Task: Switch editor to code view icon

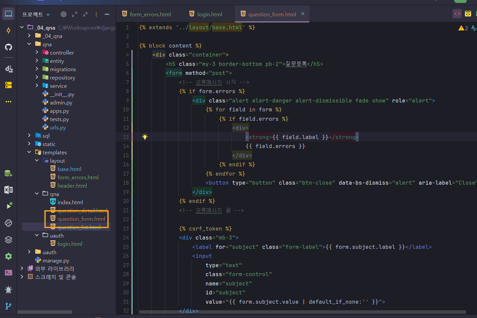Action: [457, 14]
